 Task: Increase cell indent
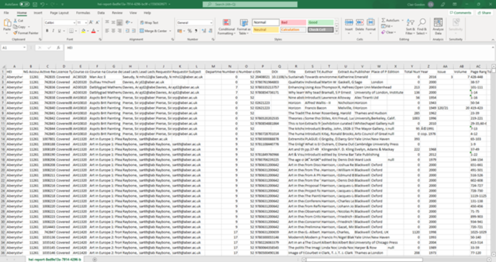coord(134,31)
